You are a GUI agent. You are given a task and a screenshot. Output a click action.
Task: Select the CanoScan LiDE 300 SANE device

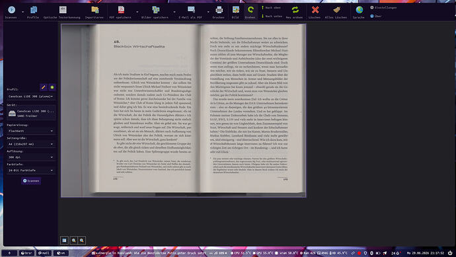[31, 114]
